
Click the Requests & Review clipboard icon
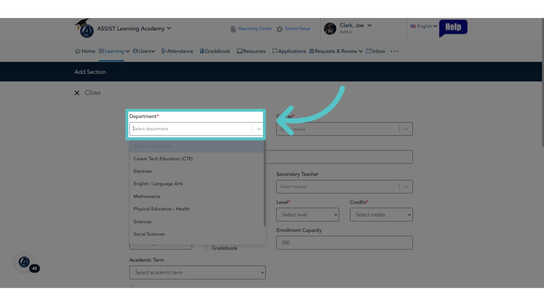pos(312,51)
